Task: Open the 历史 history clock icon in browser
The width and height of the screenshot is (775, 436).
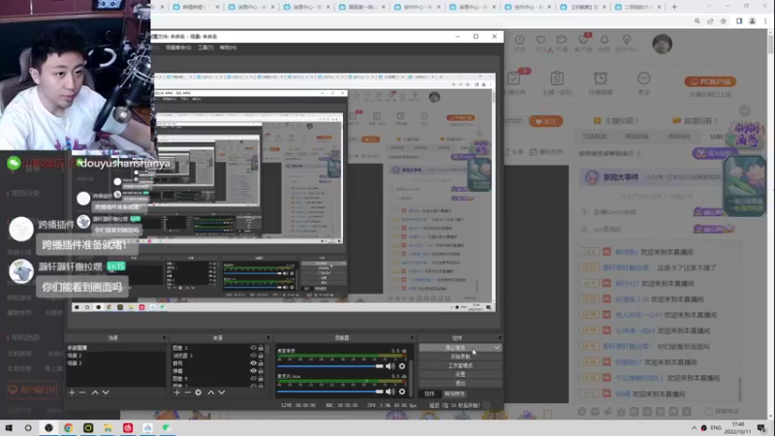Action: pyautogui.click(x=519, y=40)
